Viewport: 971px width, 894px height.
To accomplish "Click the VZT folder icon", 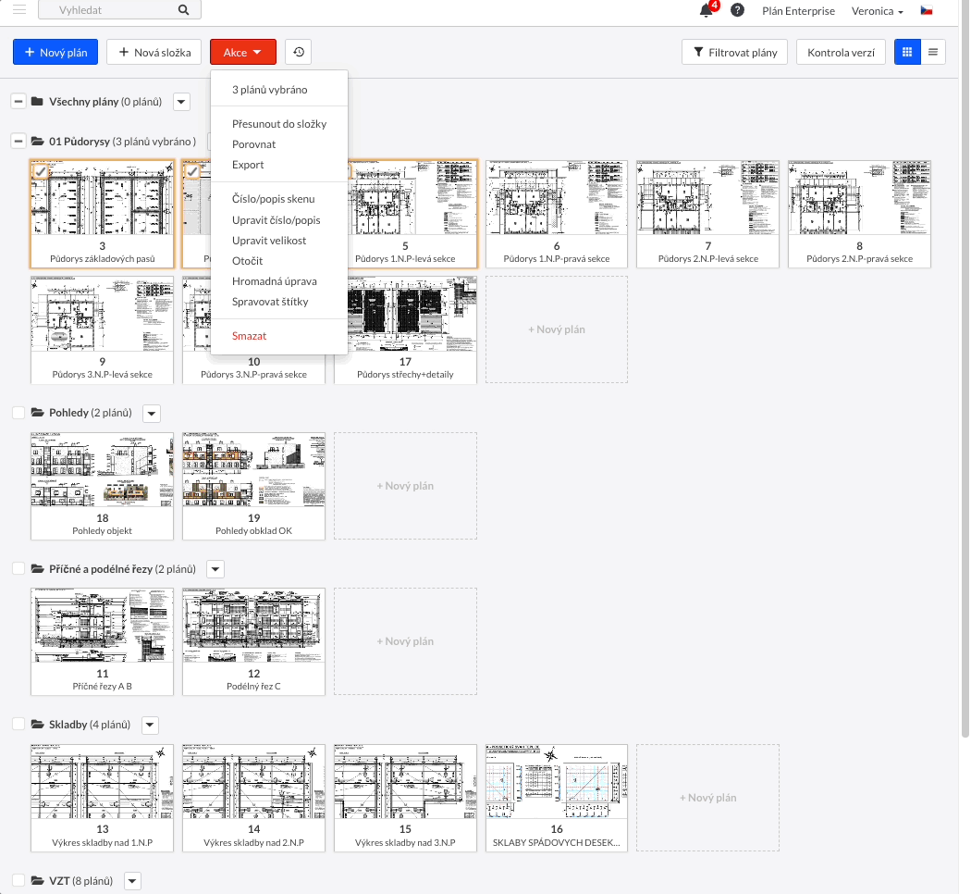I will 37,880.
